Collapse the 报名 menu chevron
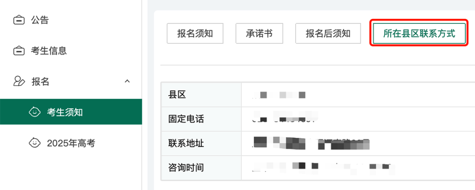The height and width of the screenshot is (190, 475). point(128,81)
